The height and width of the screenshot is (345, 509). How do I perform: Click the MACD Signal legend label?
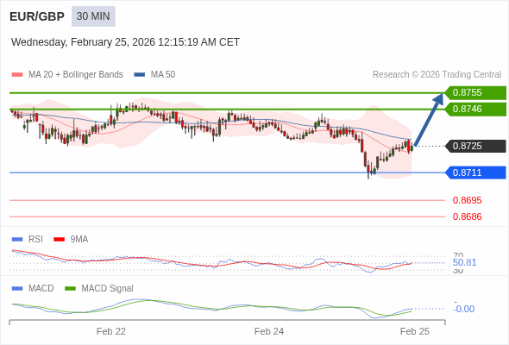(108, 289)
